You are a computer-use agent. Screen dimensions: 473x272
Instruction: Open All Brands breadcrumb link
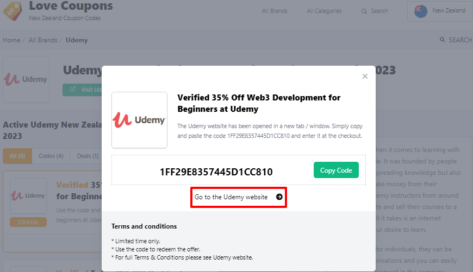point(43,40)
